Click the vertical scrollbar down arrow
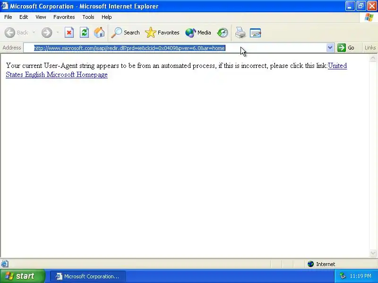 point(373,253)
